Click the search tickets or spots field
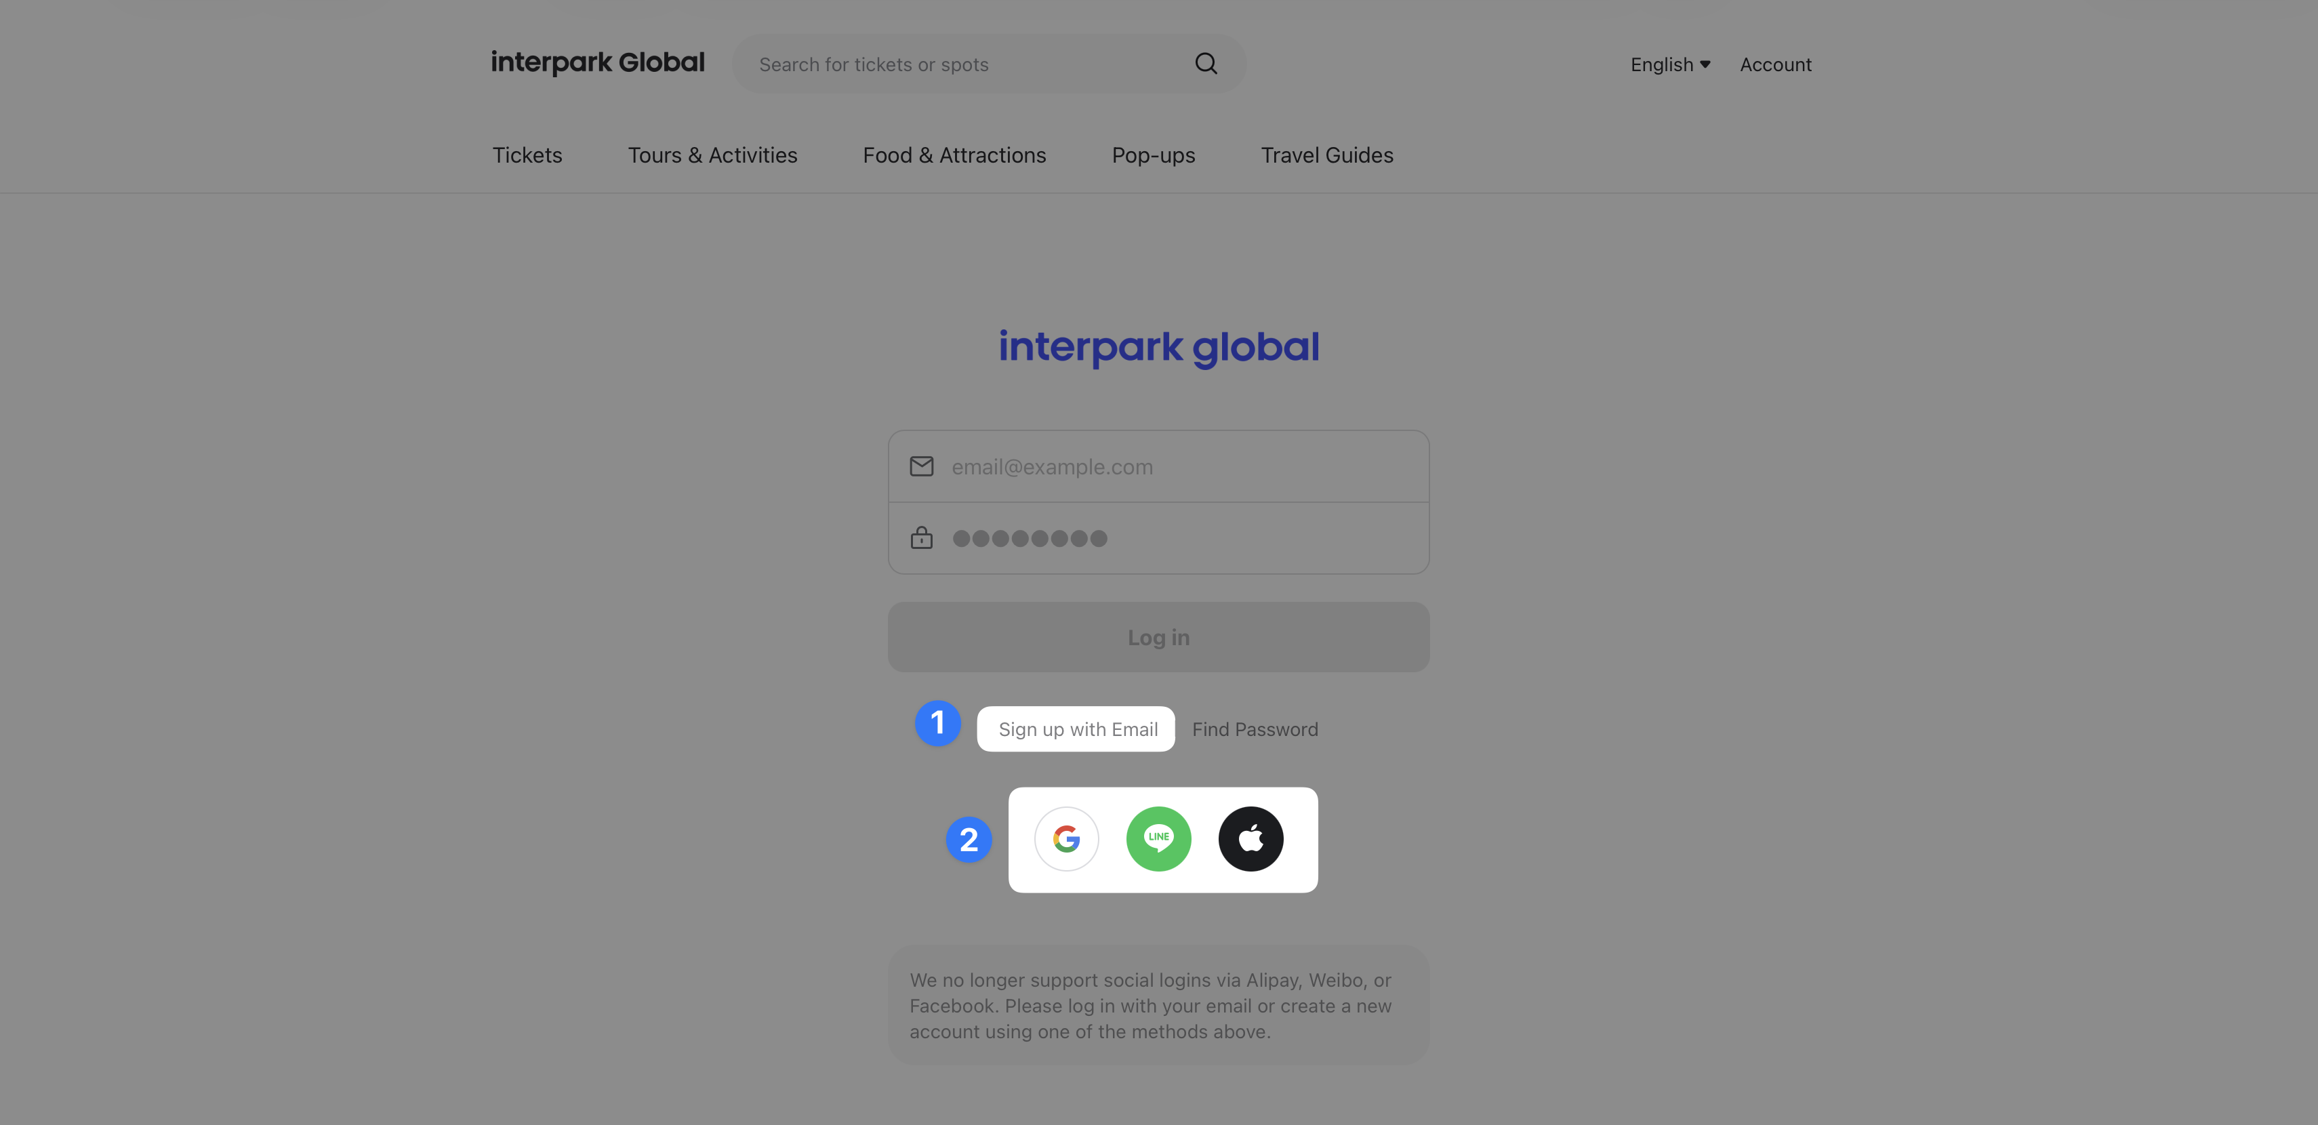This screenshot has width=2318, height=1125. [x=963, y=65]
